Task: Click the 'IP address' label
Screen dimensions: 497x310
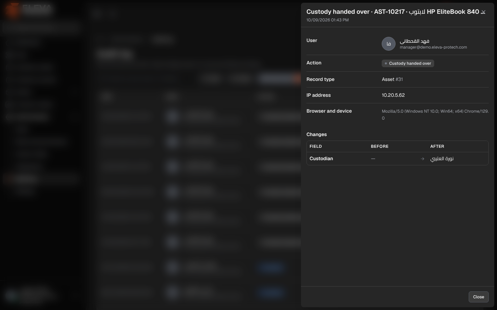Action: [x=318, y=95]
